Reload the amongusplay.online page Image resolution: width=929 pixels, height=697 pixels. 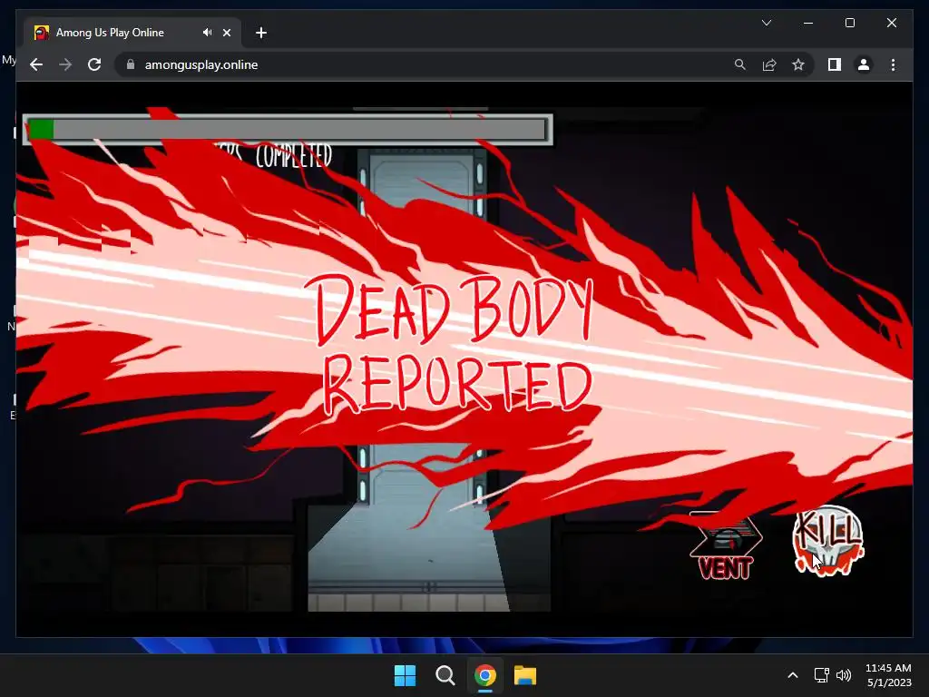coord(94,64)
